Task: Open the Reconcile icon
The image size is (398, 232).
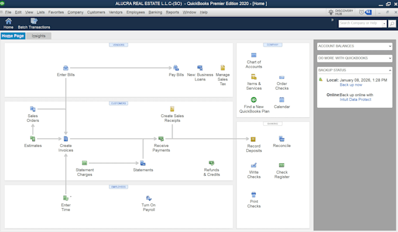Action: [282, 139]
